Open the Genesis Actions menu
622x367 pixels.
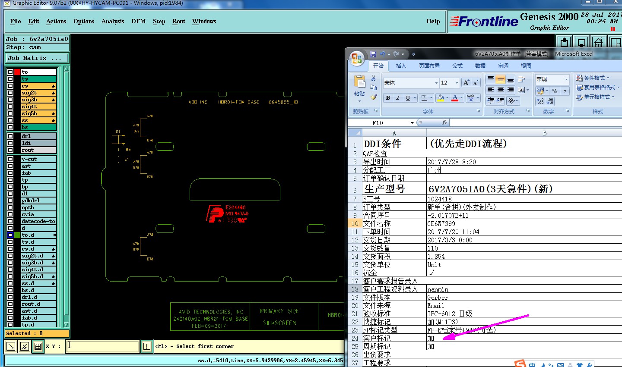(56, 21)
